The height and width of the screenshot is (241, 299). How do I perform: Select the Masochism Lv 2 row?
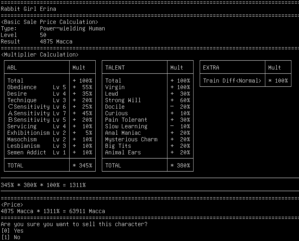pyautogui.click(x=50, y=140)
